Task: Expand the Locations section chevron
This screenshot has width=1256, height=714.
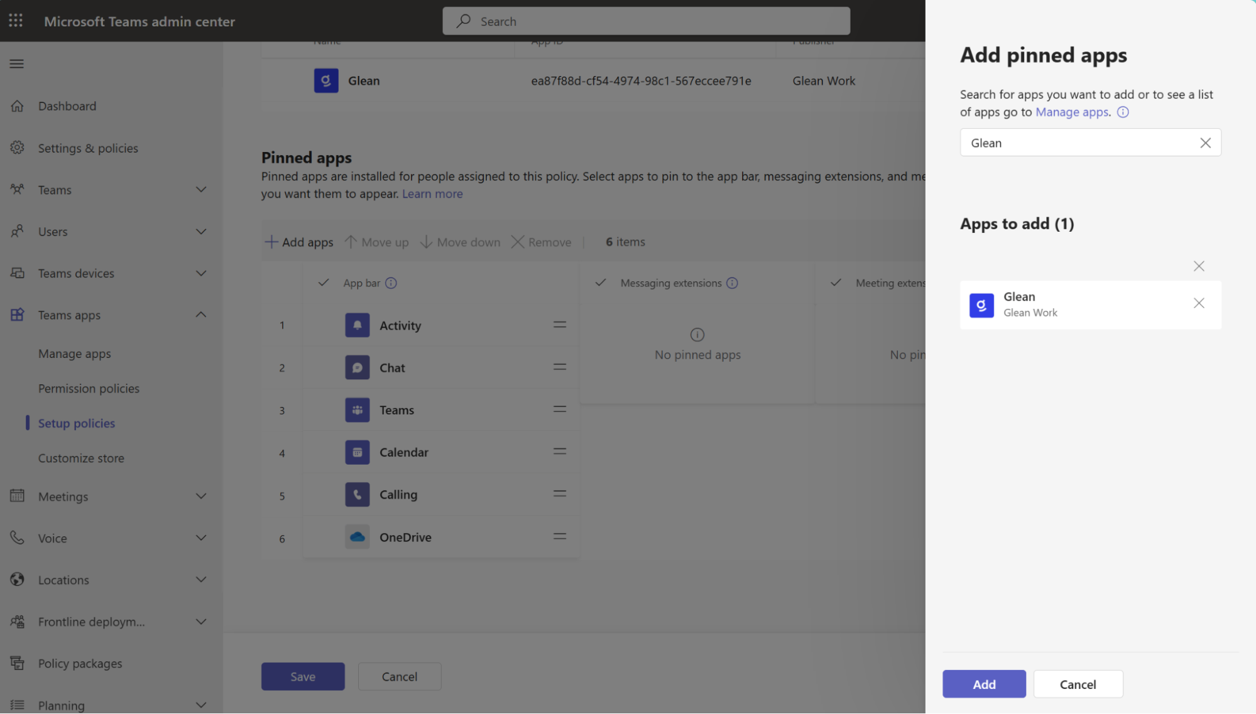Action: point(201,579)
